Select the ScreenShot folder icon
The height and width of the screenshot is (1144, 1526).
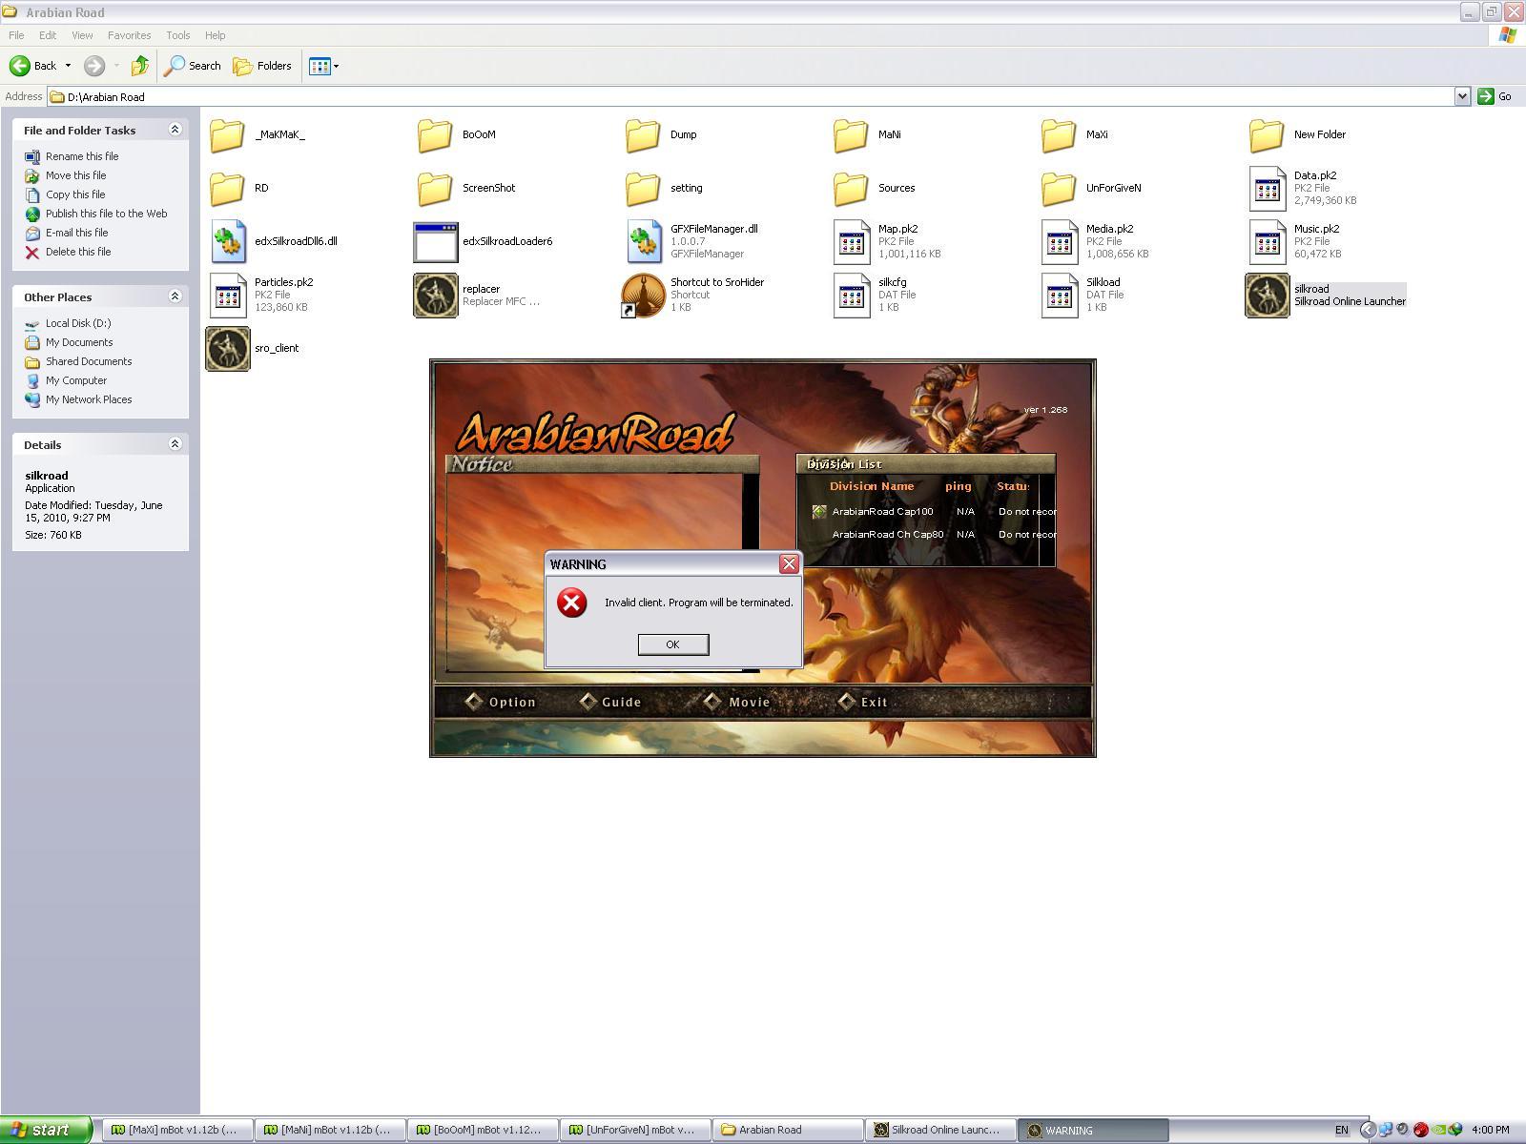pyautogui.click(x=435, y=189)
